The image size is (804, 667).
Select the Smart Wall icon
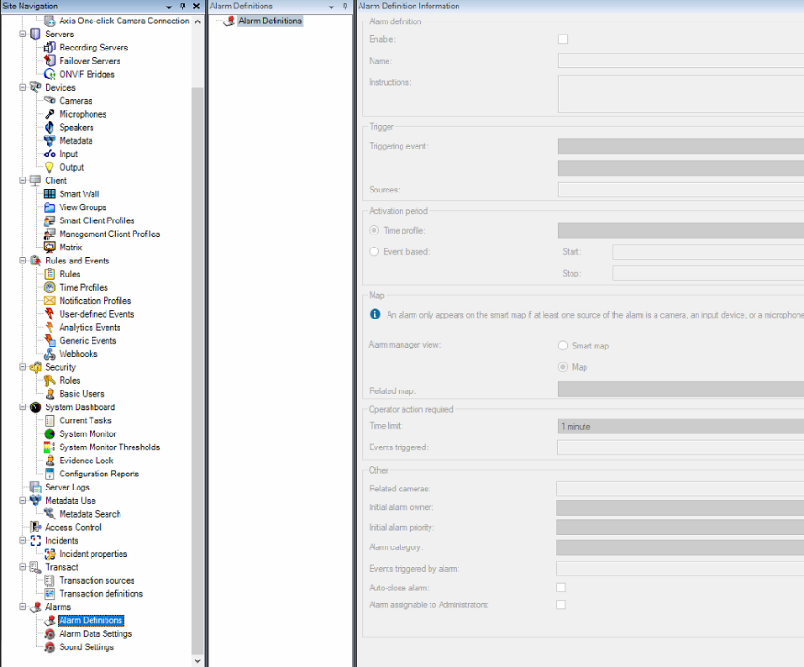(49, 194)
